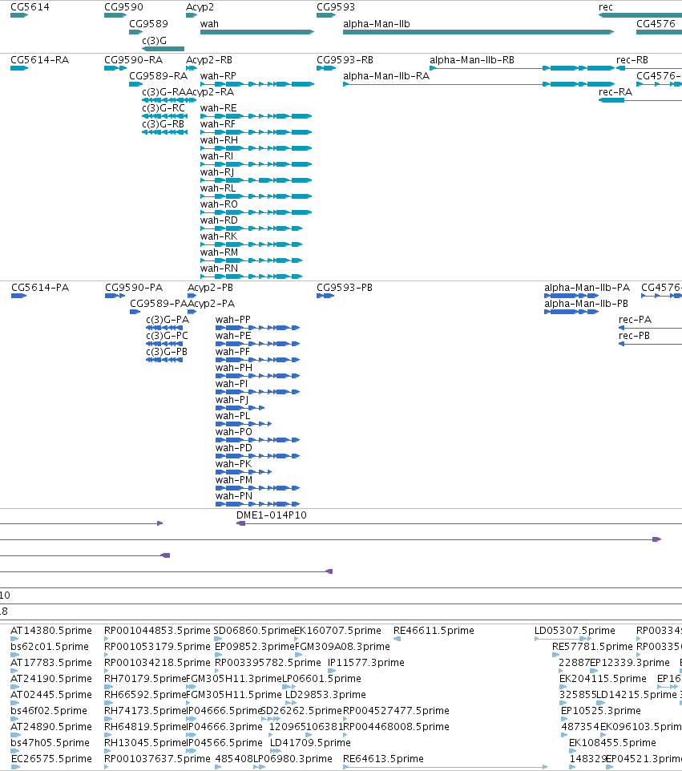Click the wah-PN protein label
Screen dimensions: 682x771
click(234, 496)
